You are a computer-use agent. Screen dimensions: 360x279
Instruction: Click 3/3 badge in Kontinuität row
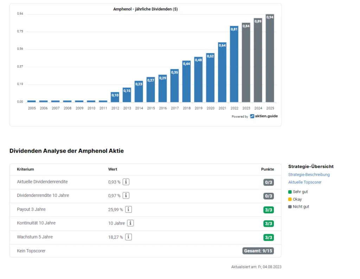(x=268, y=224)
